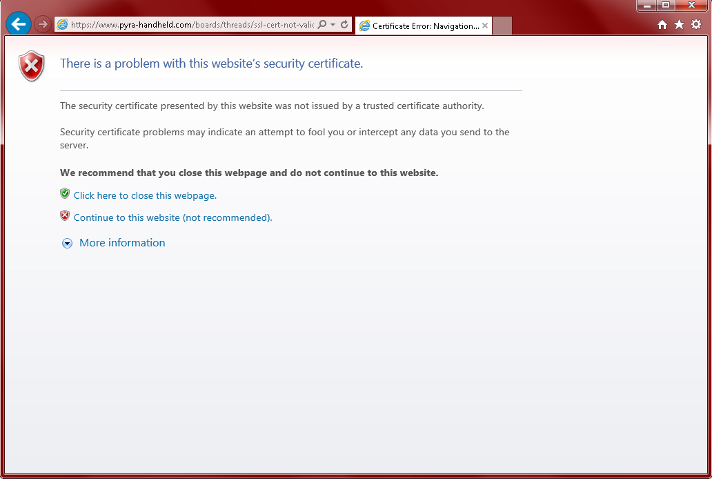The image size is (712, 479).
Task: Click 'Click here to close this webpage' link
Action: pyautogui.click(x=145, y=196)
